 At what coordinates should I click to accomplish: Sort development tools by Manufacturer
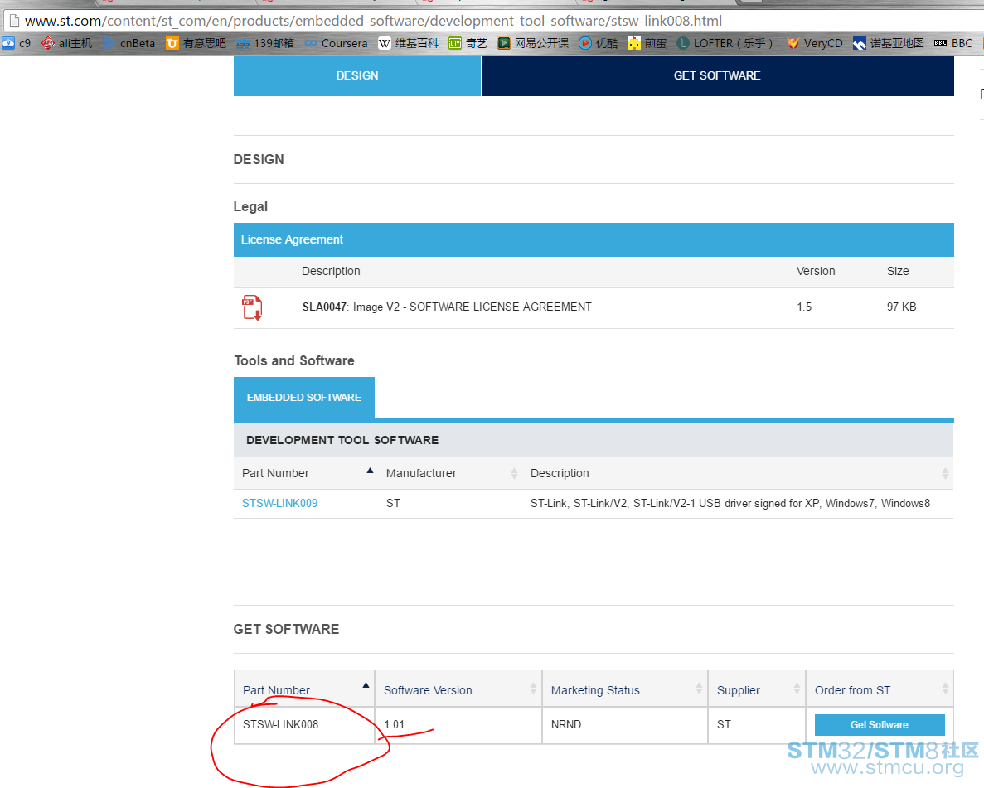450,473
